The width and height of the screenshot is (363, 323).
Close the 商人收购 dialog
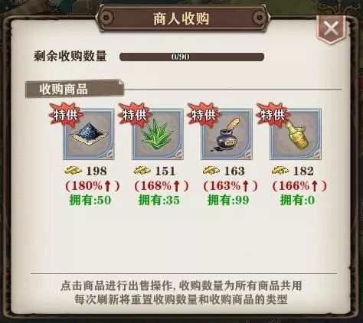(331, 29)
